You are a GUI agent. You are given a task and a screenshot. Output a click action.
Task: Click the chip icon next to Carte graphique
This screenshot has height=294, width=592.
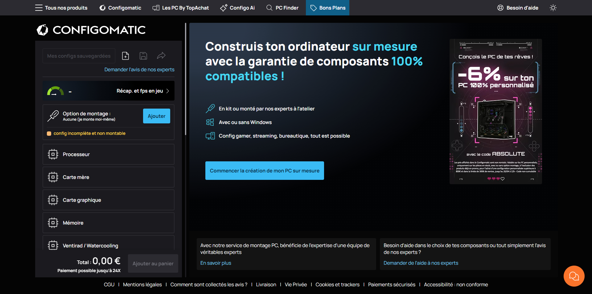pyautogui.click(x=53, y=200)
